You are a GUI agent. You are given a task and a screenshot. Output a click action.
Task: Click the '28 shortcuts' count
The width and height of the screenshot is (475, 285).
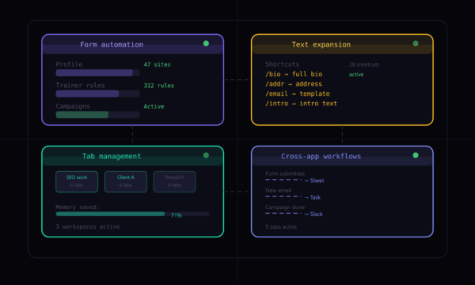(x=364, y=64)
